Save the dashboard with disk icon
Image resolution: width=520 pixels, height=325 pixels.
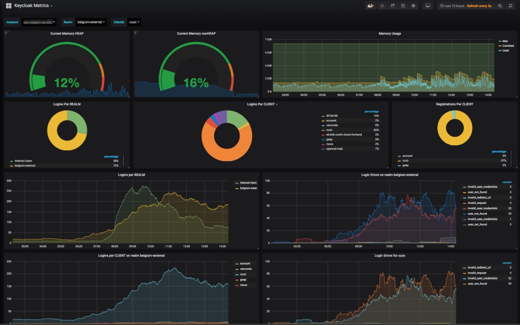(403, 6)
